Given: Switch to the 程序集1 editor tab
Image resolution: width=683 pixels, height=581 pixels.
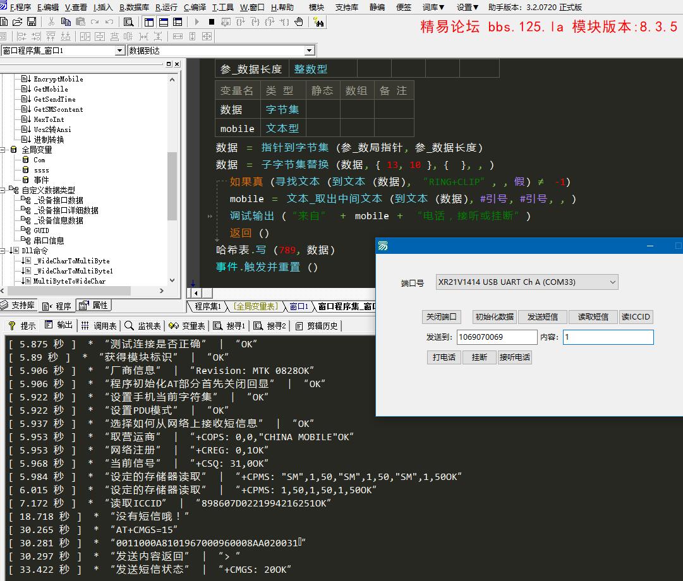Looking at the screenshot, I should 208,306.
